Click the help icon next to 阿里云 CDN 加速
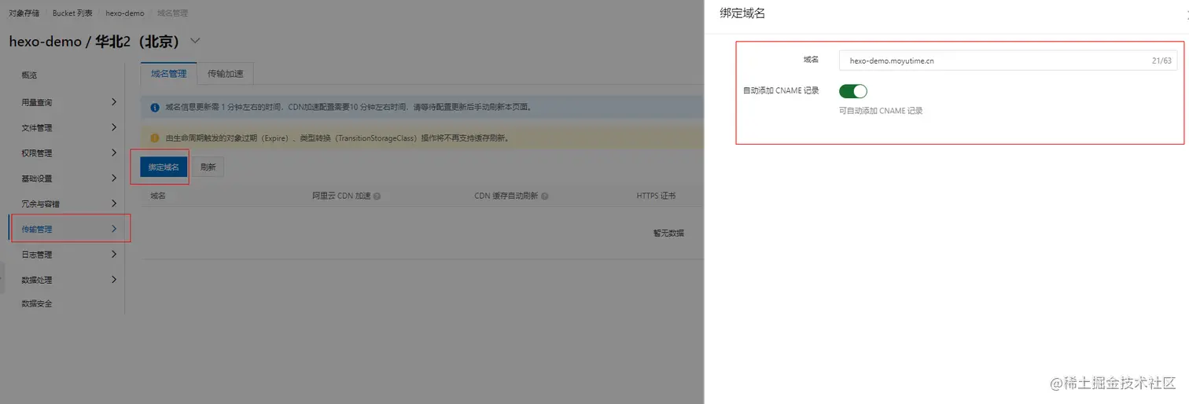The height and width of the screenshot is (404, 1189). click(x=377, y=196)
